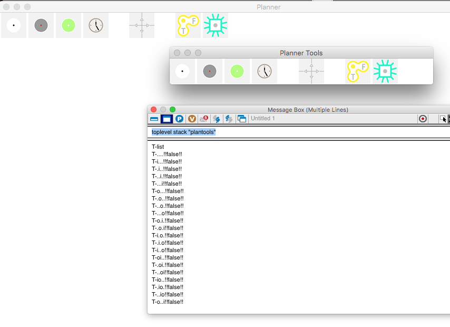Image resolution: width=450 pixels, height=327 pixels.
Task: Show global variables with the V icon
Action: [x=192, y=119]
